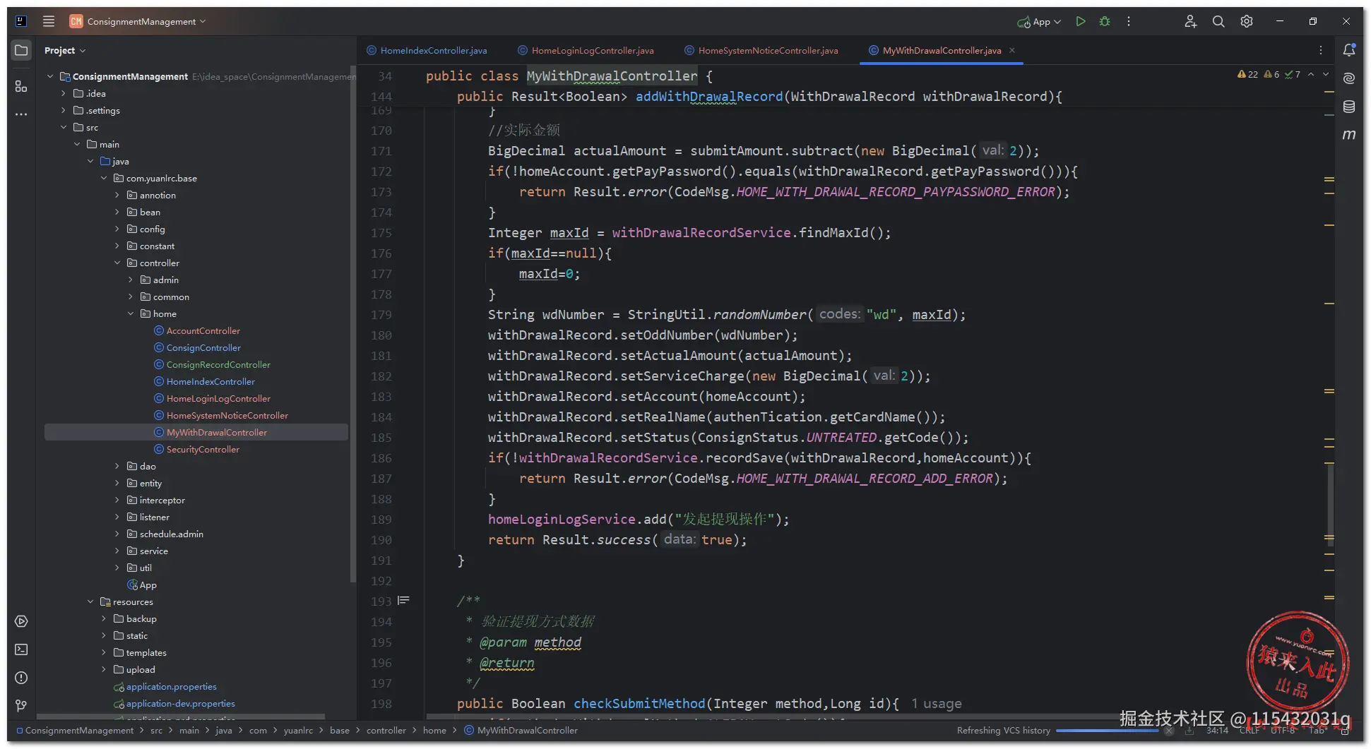Select the MyWithDrawalController.java tab
The image size is (1371, 749).
(x=942, y=50)
